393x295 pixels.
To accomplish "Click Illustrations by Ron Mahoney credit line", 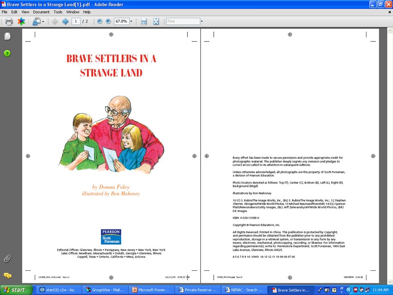I will pos(252,193).
